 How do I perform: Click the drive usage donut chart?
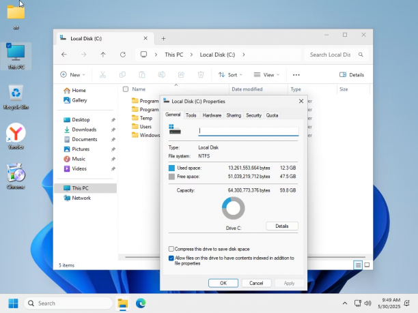(x=234, y=208)
